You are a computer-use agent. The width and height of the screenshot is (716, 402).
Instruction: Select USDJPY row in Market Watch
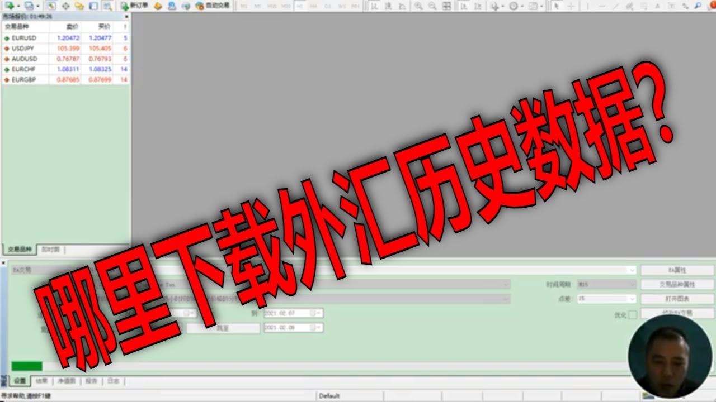click(65, 49)
